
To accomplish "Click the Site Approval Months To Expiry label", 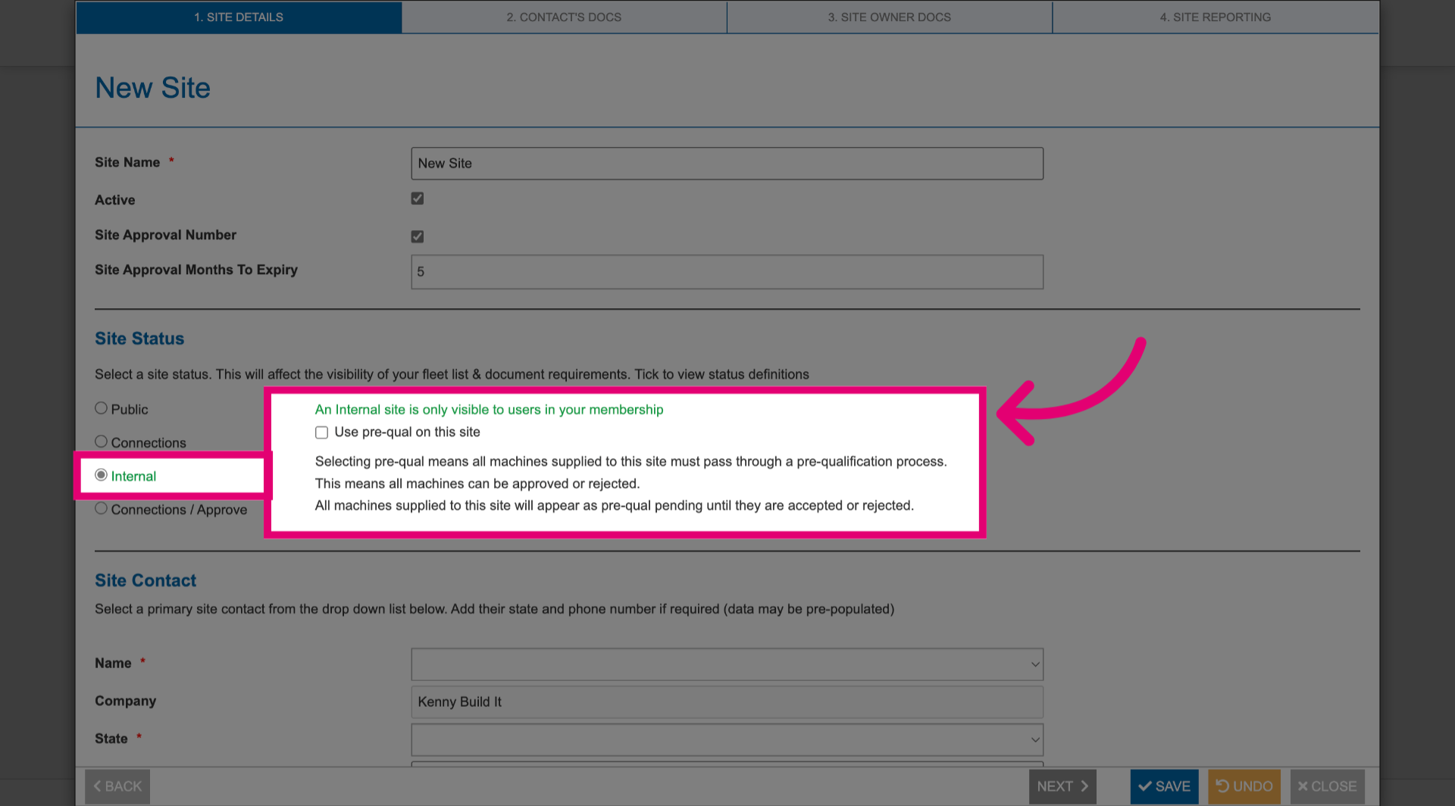I will click(196, 270).
